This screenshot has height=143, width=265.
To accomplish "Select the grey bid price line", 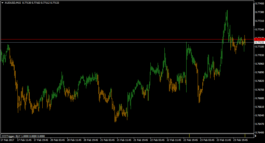I will click(x=127, y=42).
